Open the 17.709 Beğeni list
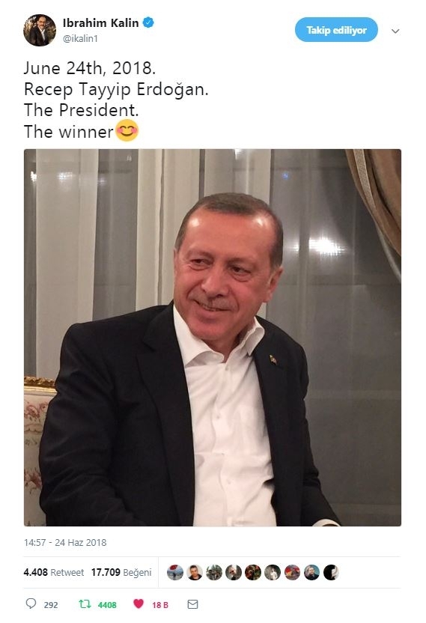The height and width of the screenshot is (623, 426). click(x=121, y=572)
